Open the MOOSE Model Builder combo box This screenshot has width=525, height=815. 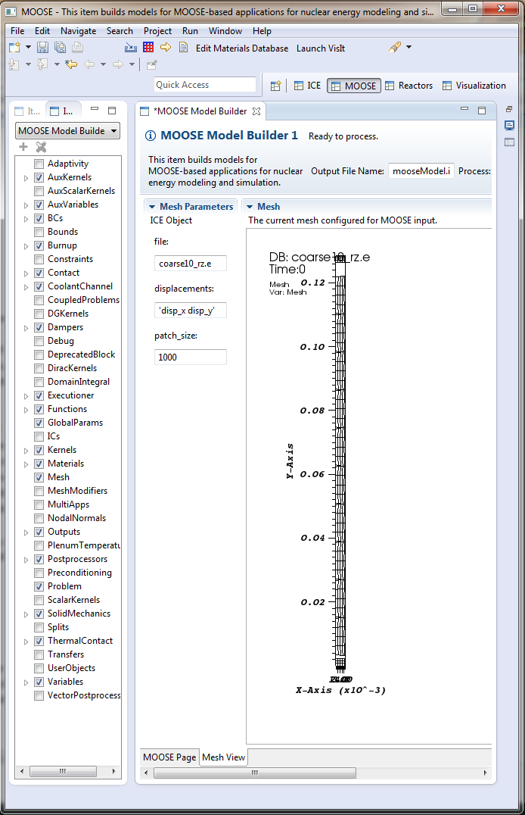pyautogui.click(x=67, y=131)
